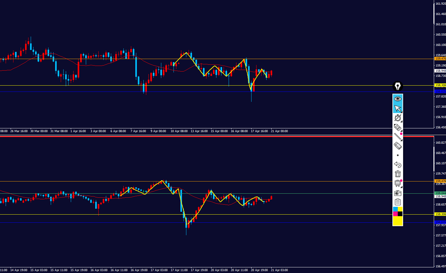Click the large yellow current color box
This screenshot has width=446, height=273.
point(398,221)
